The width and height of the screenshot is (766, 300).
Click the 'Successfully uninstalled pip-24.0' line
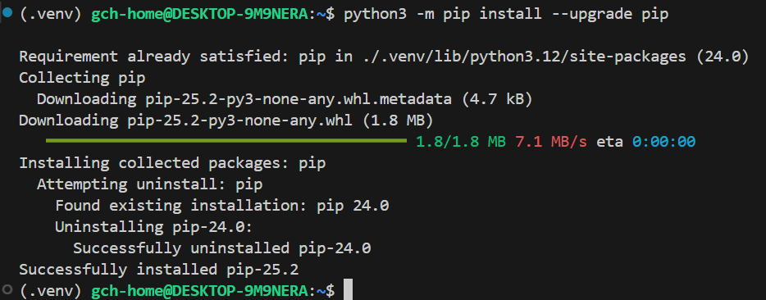pyautogui.click(x=222, y=248)
